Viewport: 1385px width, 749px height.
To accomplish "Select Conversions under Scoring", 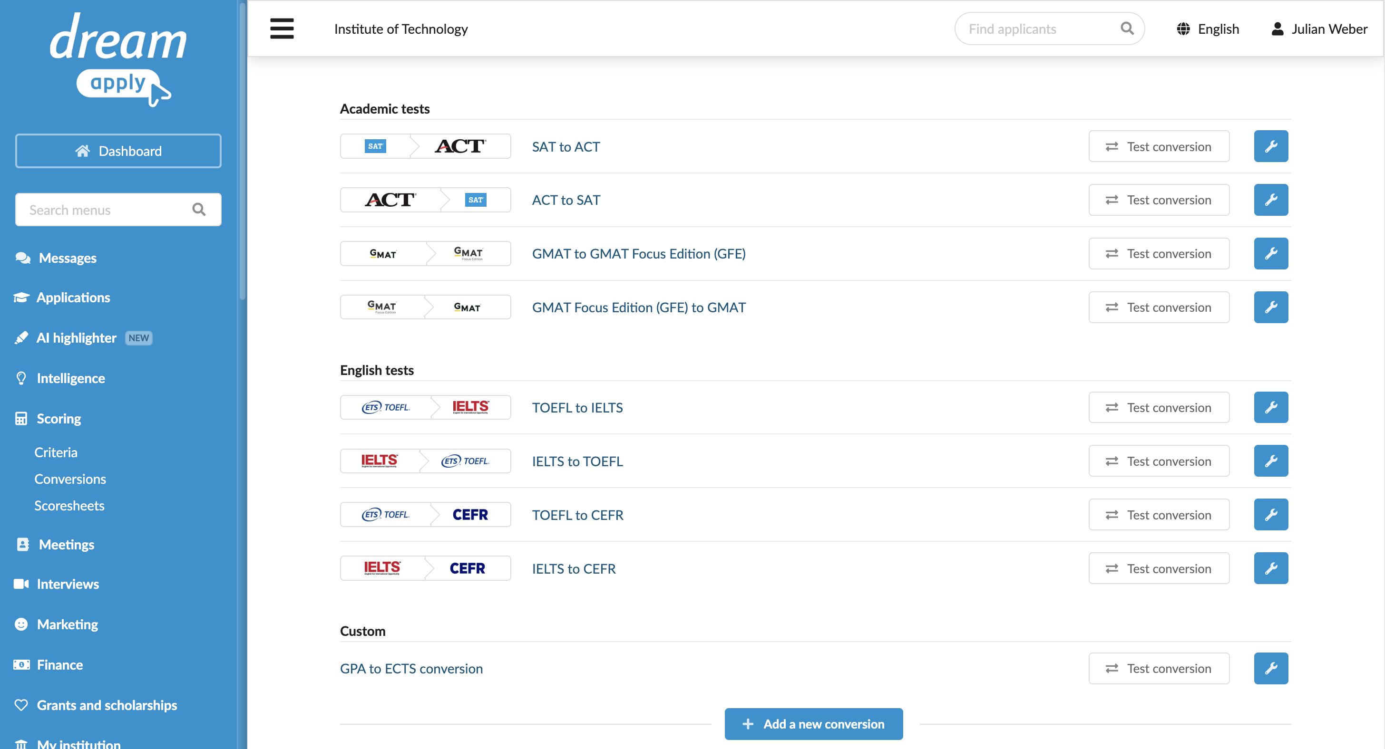I will tap(70, 479).
